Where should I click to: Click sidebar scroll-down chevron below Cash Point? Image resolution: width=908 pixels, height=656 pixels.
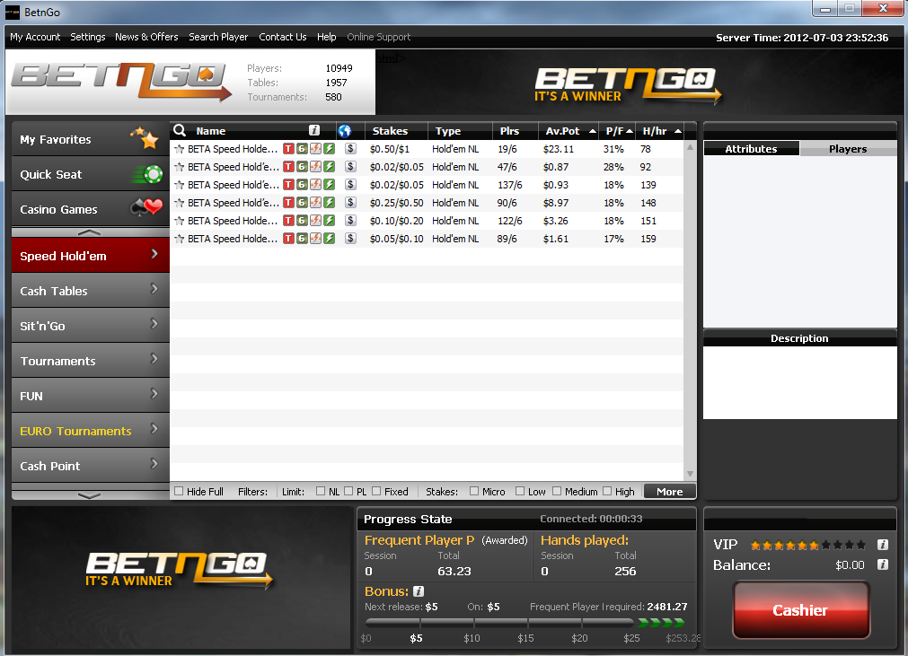[89, 495]
